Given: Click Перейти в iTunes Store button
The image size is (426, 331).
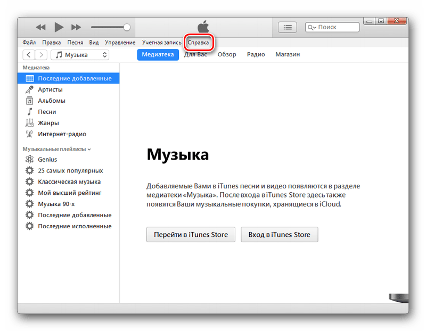Looking at the screenshot, I should pos(191,235).
